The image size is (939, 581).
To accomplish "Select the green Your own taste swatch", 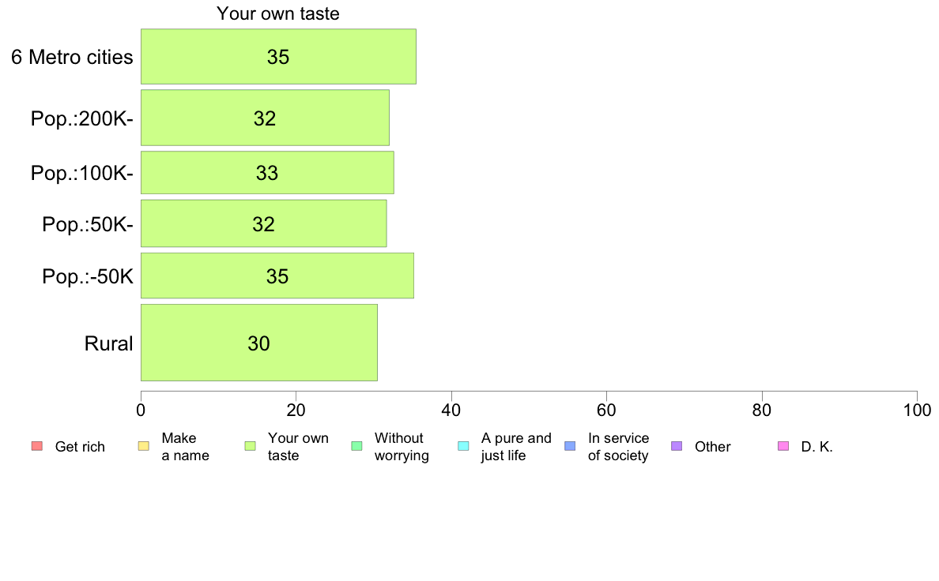I will click(x=251, y=446).
